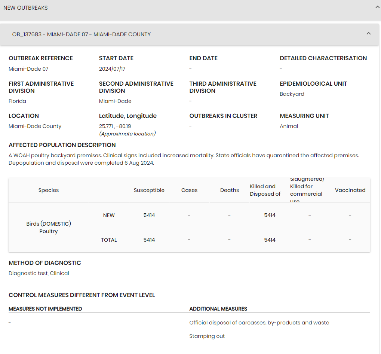
Task: Select the Birds (DOMESTIC) Poultry species cell
Action: pyautogui.click(x=49, y=228)
